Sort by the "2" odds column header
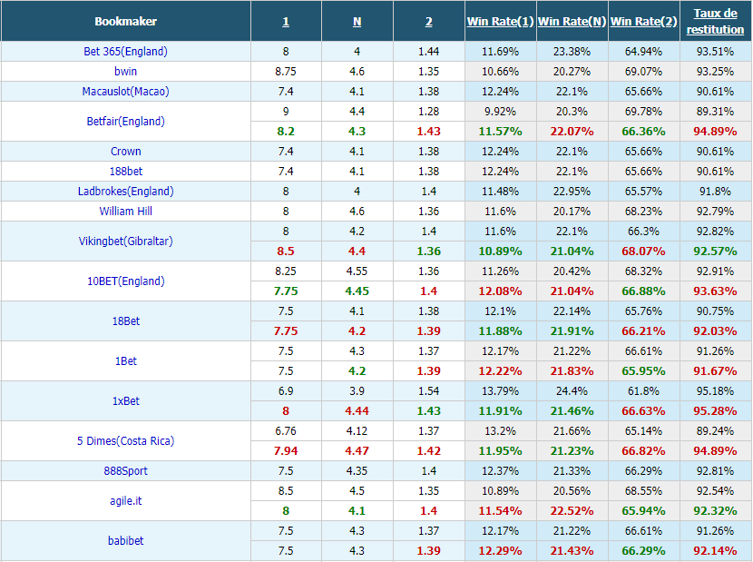Screen dimensions: 753x562 [x=429, y=22]
